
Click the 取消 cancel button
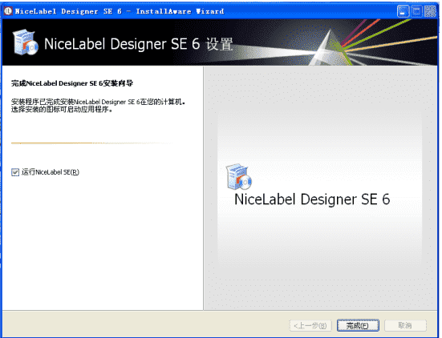point(405,326)
